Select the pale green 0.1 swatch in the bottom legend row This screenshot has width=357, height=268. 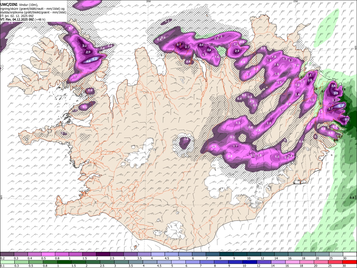7,262
